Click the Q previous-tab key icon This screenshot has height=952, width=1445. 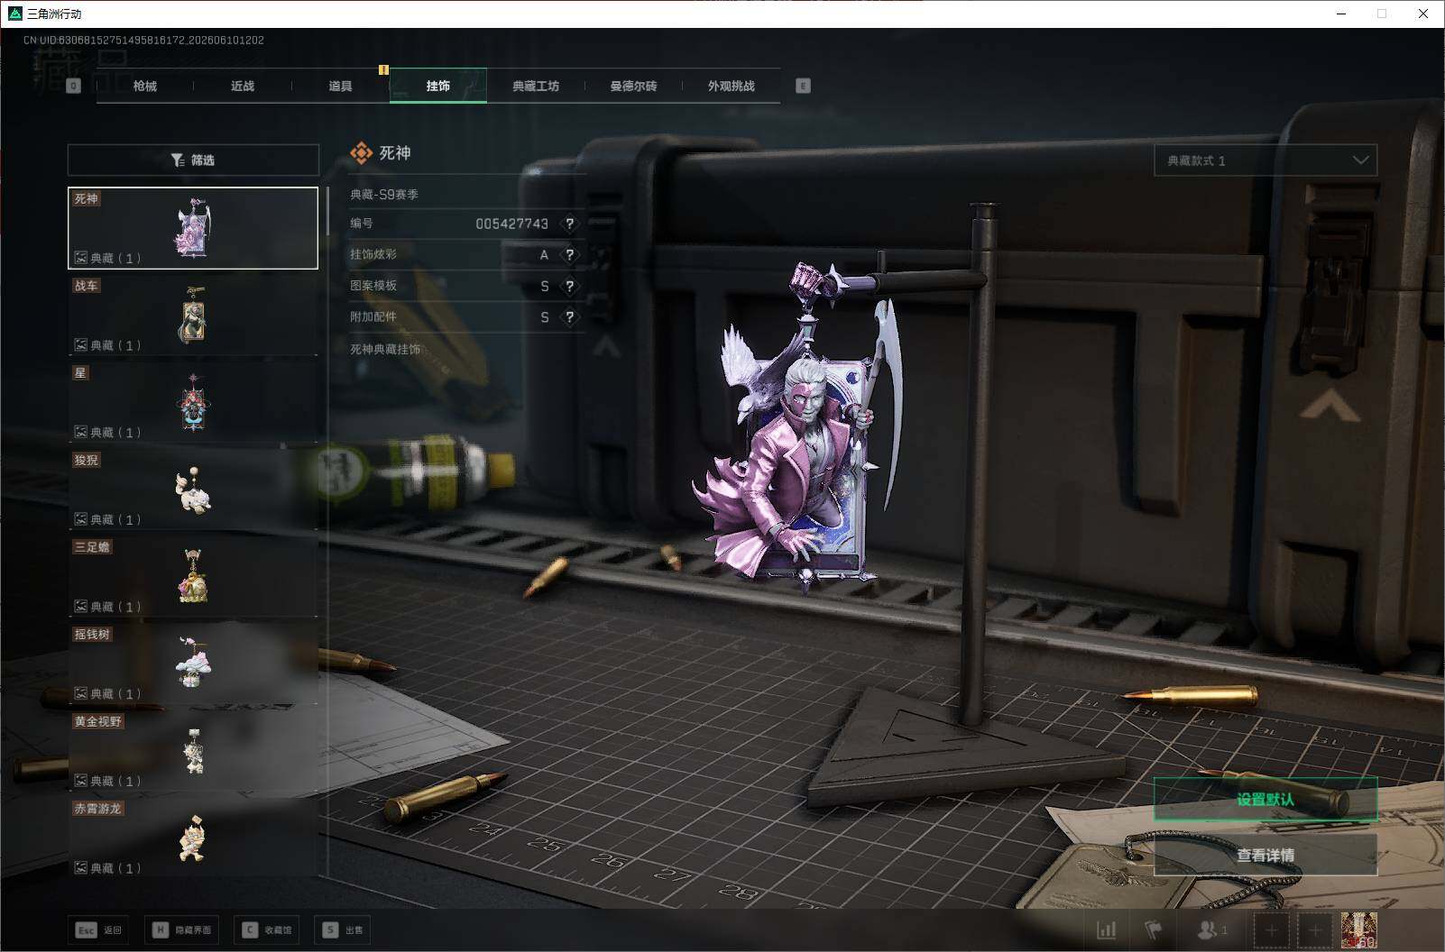click(74, 86)
